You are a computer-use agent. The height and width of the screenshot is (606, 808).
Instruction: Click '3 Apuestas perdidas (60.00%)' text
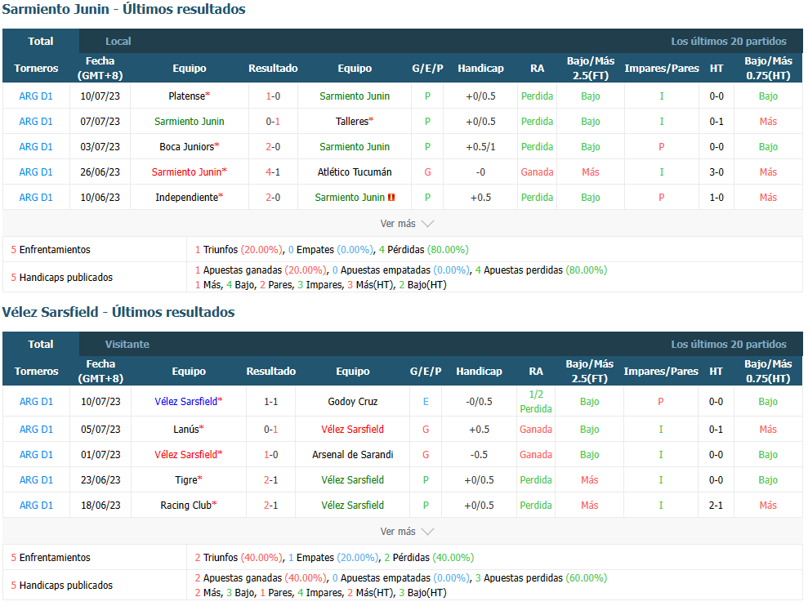(541, 577)
